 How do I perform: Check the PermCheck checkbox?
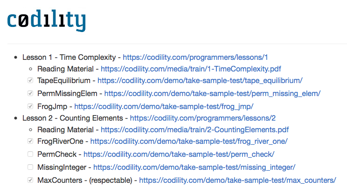tap(30, 154)
